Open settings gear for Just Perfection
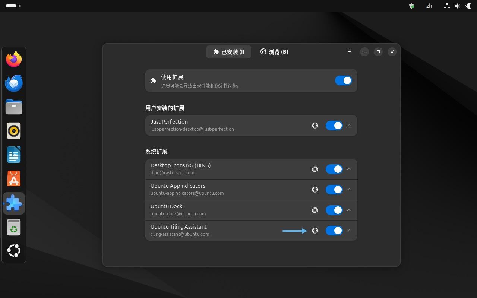The image size is (477, 298). coord(315,126)
